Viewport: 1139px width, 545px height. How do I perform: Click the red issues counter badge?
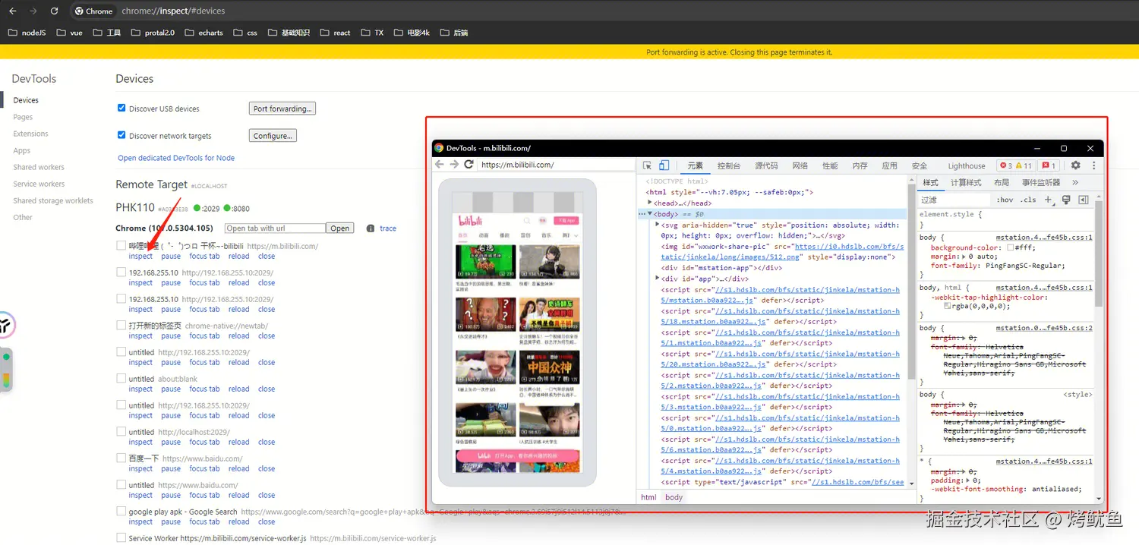coord(1049,165)
